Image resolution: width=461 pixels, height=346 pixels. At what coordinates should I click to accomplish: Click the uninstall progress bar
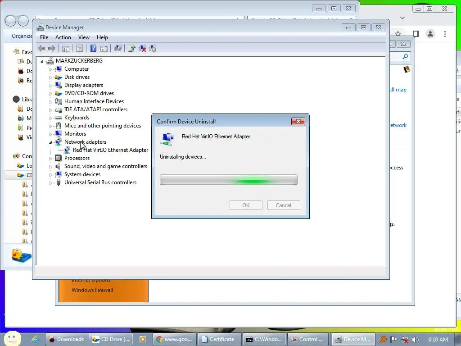pos(228,180)
